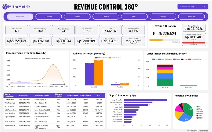
Task: Click the Long Sleeve Tee bar
Action: tap(145, 100)
